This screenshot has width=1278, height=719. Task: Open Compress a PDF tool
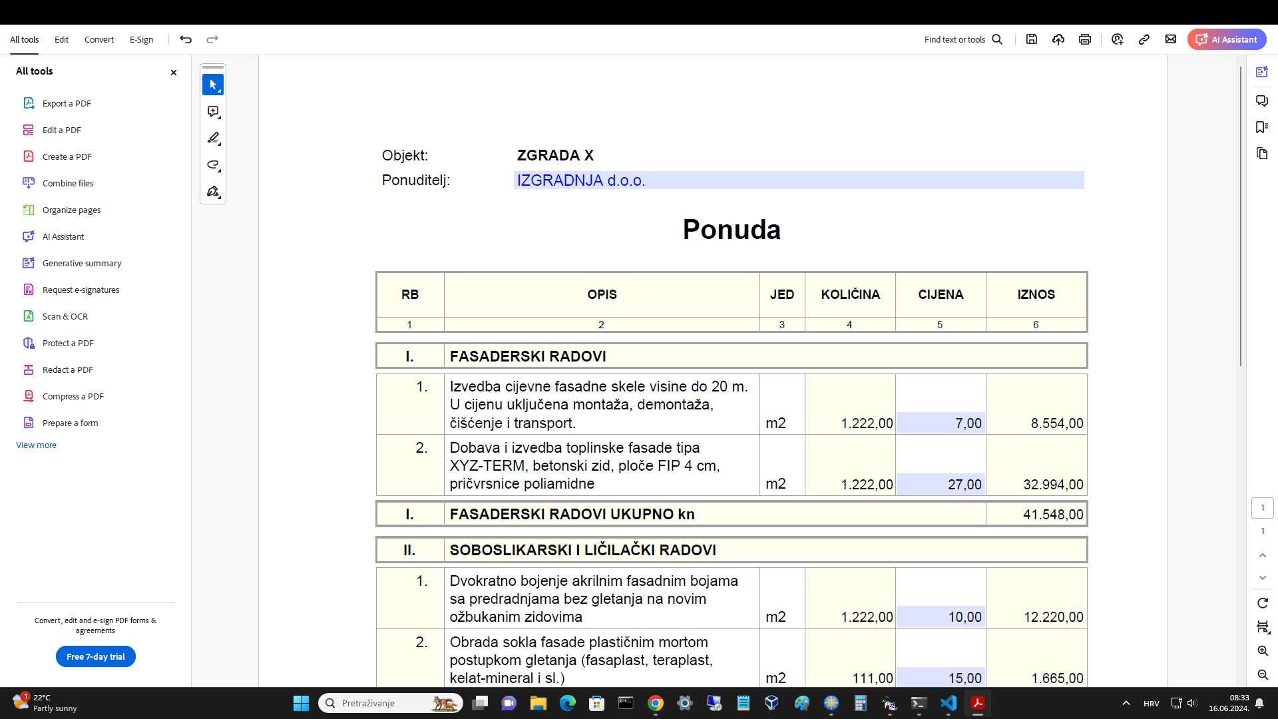[x=73, y=396]
